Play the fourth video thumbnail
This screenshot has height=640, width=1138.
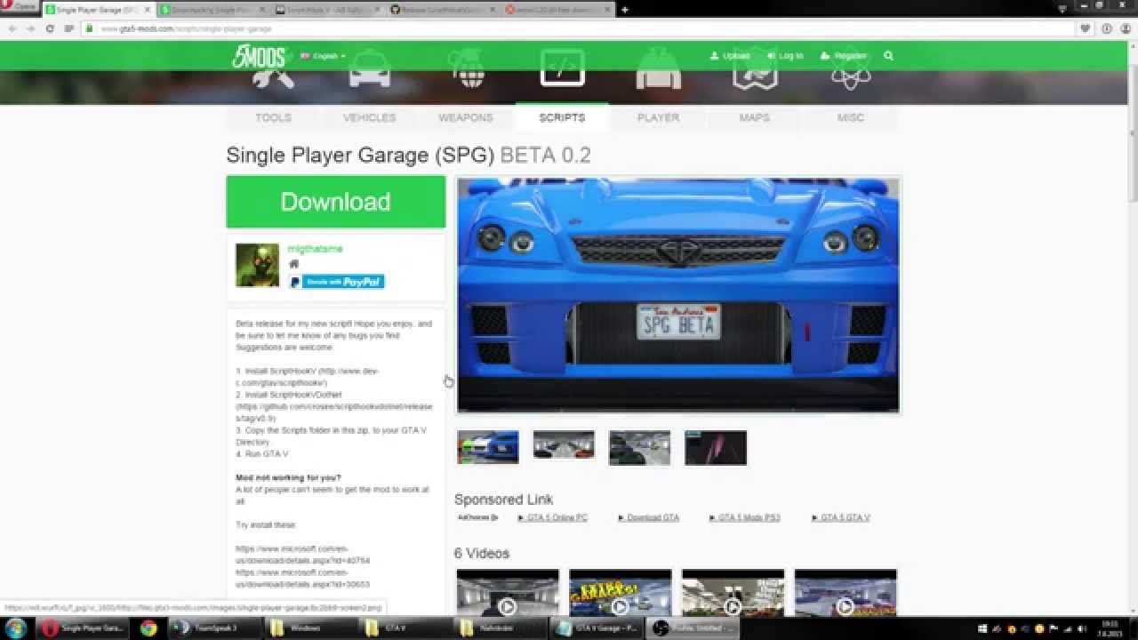coord(845,594)
